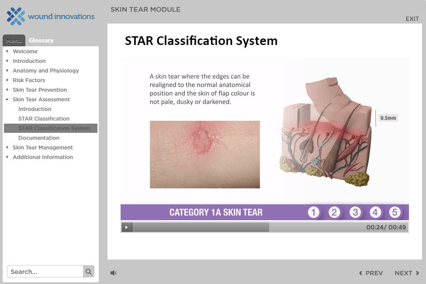Viewport: 426px width, 284px height.
Task: Open the Menu tab
Action: [x=14, y=40]
